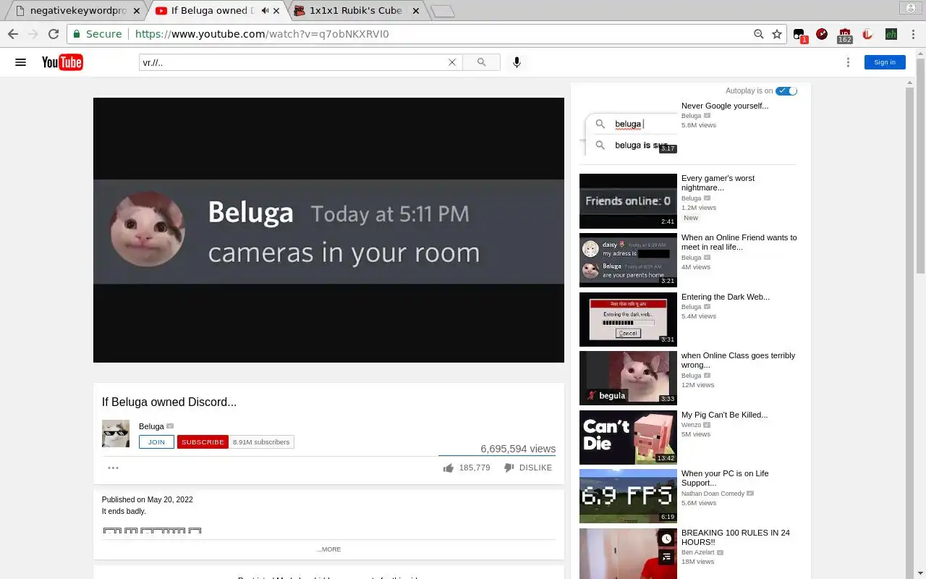Go back with browser back arrow
The height and width of the screenshot is (579, 926).
click(13, 34)
